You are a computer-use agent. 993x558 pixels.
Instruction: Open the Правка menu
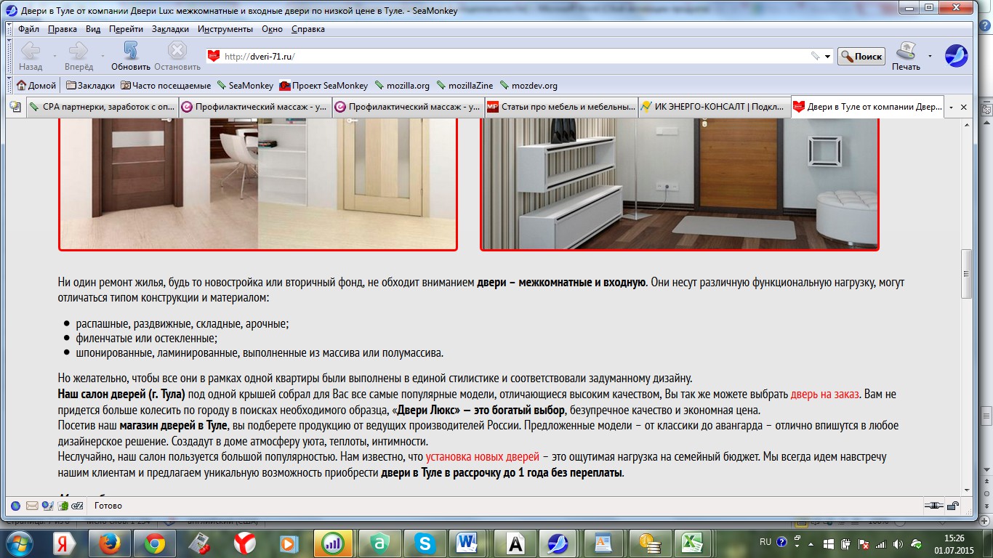click(63, 29)
